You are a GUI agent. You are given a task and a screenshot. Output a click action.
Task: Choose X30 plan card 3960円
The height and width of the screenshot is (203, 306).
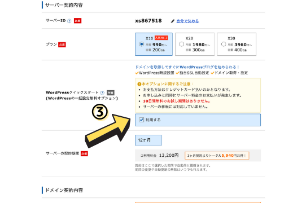tap(237, 45)
